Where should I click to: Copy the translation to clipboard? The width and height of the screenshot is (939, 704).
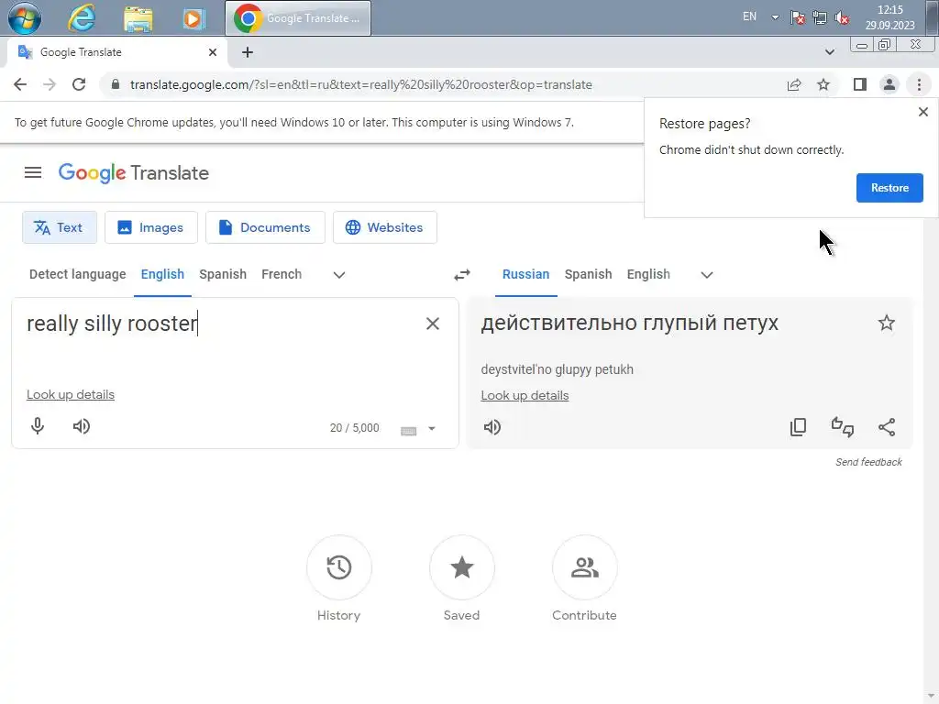point(799,427)
